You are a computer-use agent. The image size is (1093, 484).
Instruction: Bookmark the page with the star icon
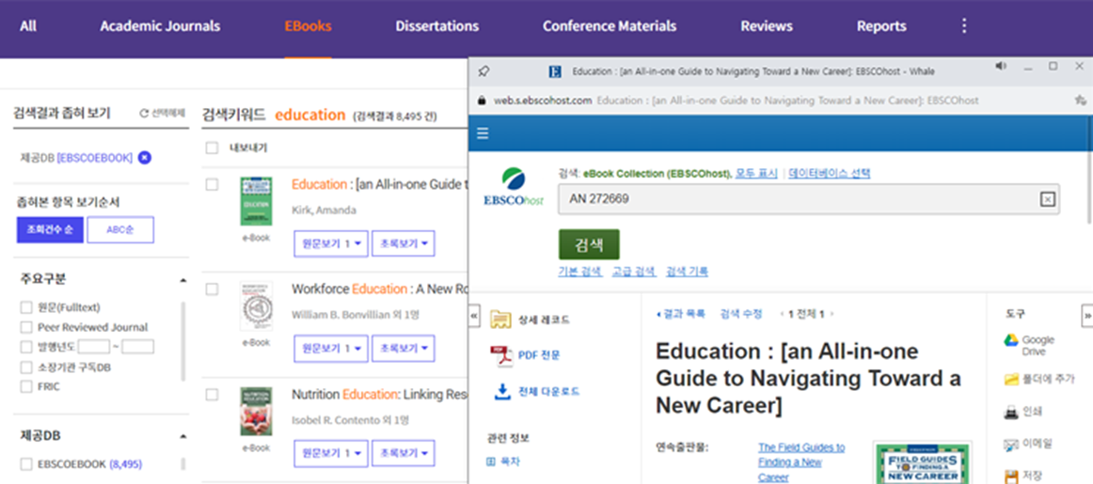pos(1081,101)
